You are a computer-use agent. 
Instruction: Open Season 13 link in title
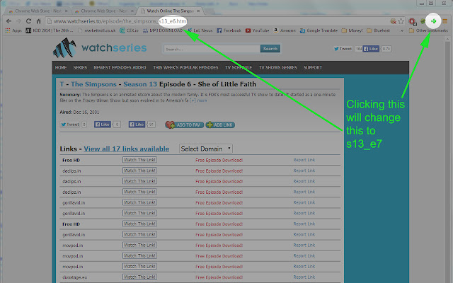140,84
